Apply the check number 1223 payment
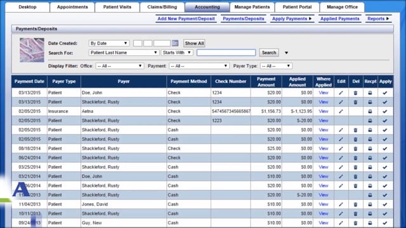Image resolution: width=406 pixels, height=228 pixels. (385, 121)
